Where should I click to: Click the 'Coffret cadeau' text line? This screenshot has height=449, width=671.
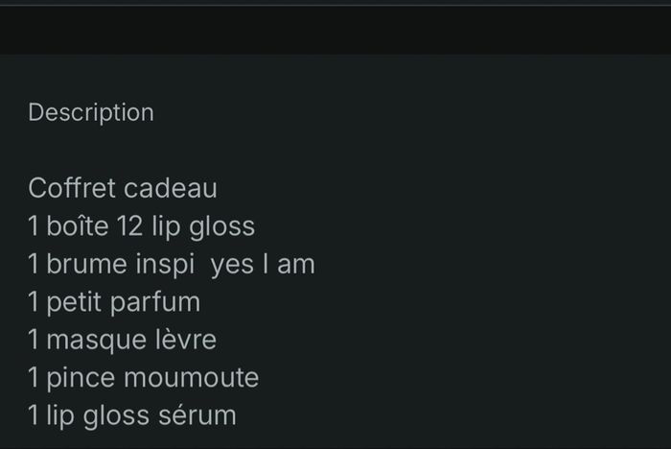point(123,188)
